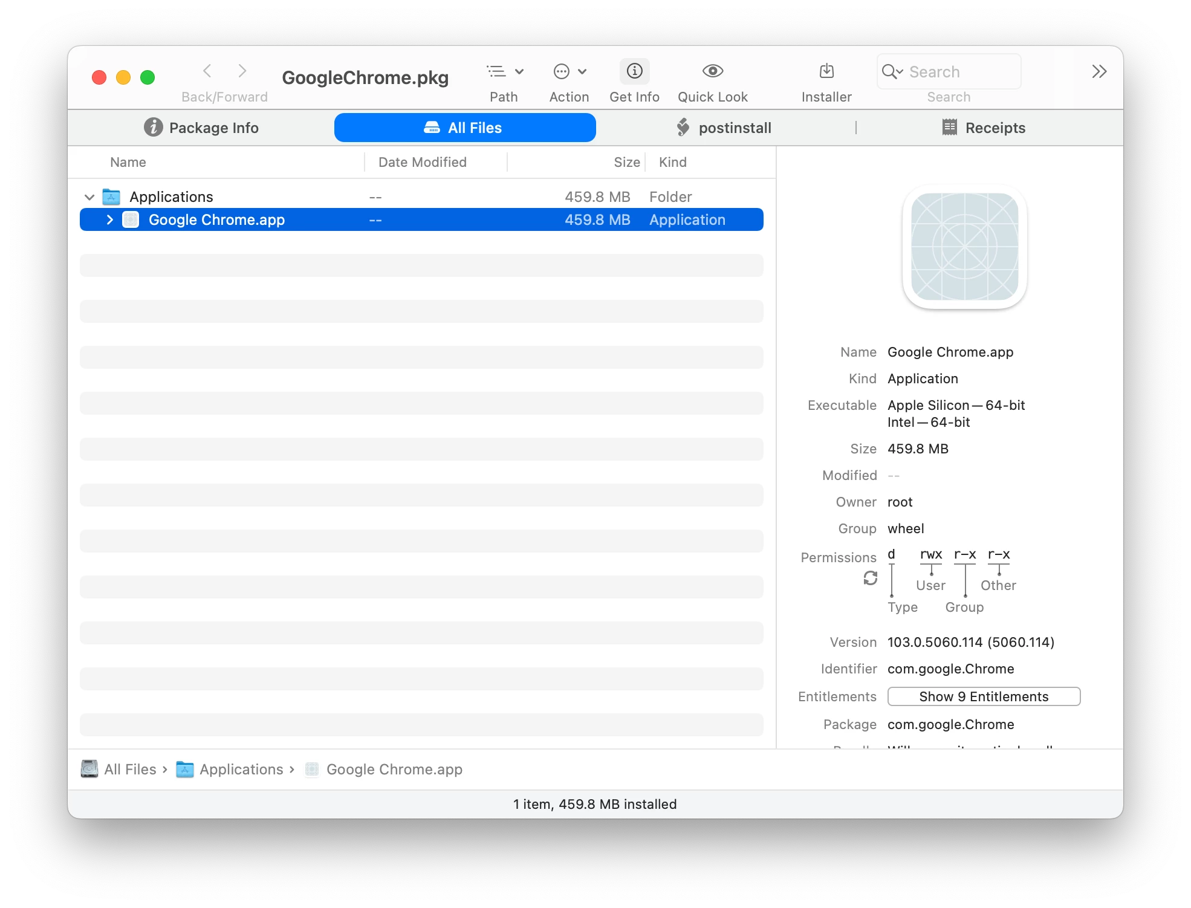Screen dimensions: 1191x908
Task: Switch to the Receipts tab
Action: pyautogui.click(x=984, y=128)
